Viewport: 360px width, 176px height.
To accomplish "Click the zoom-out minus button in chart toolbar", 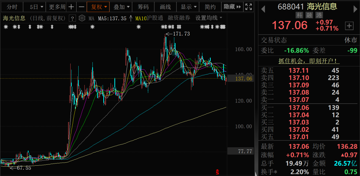I will [81, 7].
